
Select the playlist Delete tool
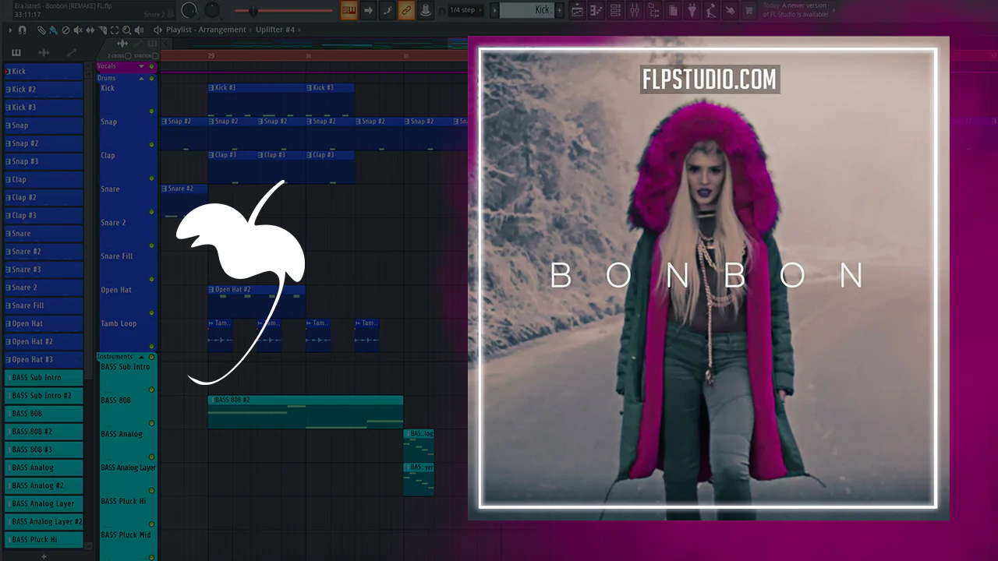(65, 30)
